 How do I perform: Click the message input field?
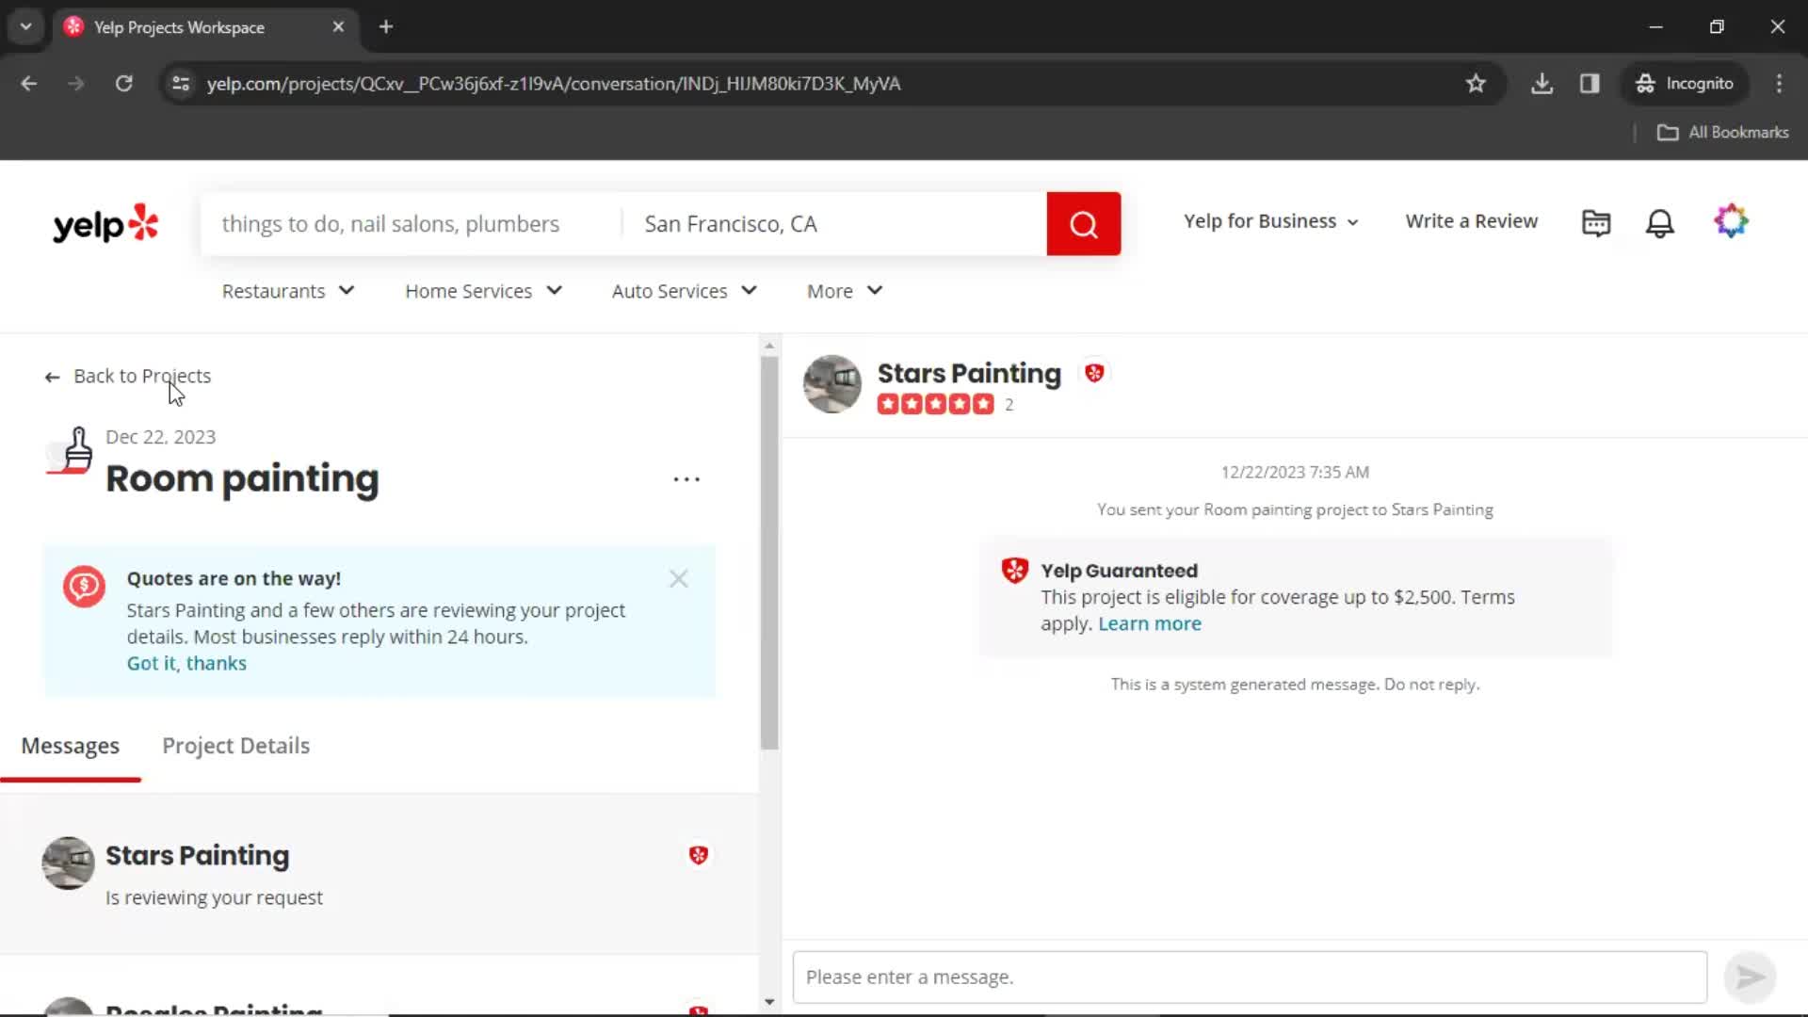(1246, 976)
